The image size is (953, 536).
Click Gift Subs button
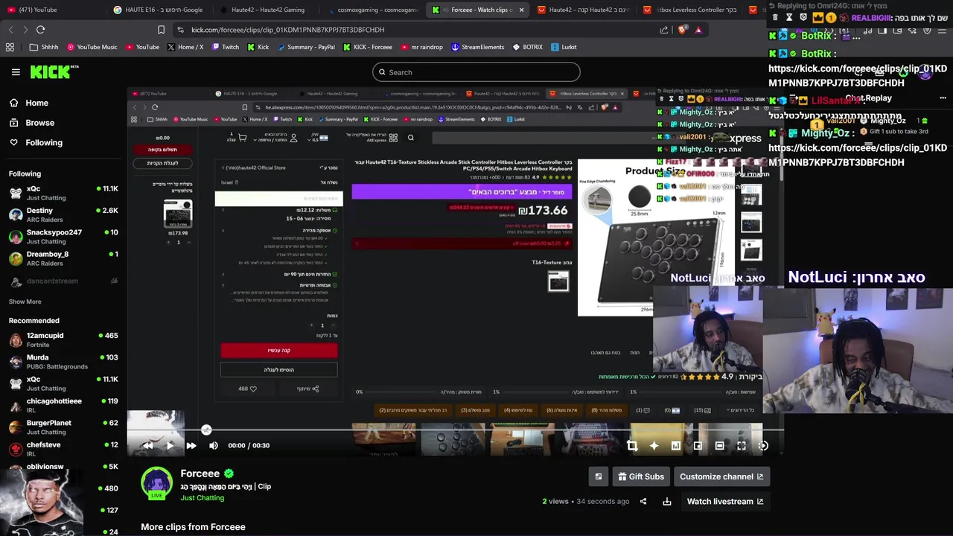[640, 476]
